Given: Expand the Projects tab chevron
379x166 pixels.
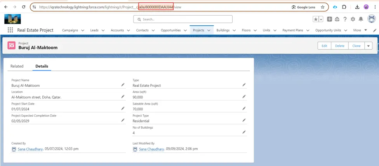Looking at the screenshot, I should point(209,30).
